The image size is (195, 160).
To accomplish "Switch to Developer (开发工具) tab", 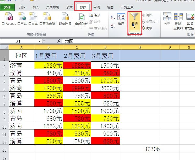I will pyautogui.click(x=127, y=7).
